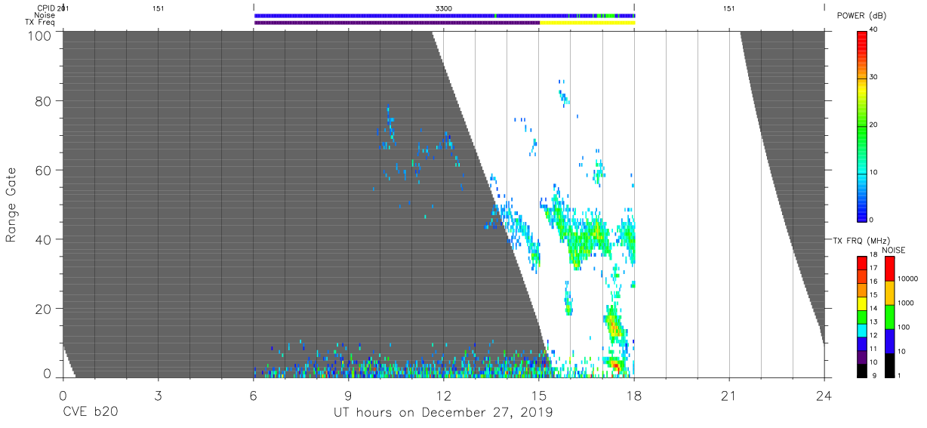The height and width of the screenshot is (428, 927).
Task: Click the 'Range Gate' y-axis label
Action: pyautogui.click(x=11, y=205)
